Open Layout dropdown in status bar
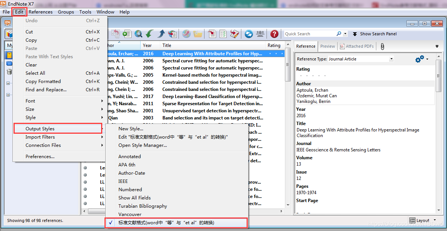The width and height of the screenshot is (447, 231). tap(435, 220)
